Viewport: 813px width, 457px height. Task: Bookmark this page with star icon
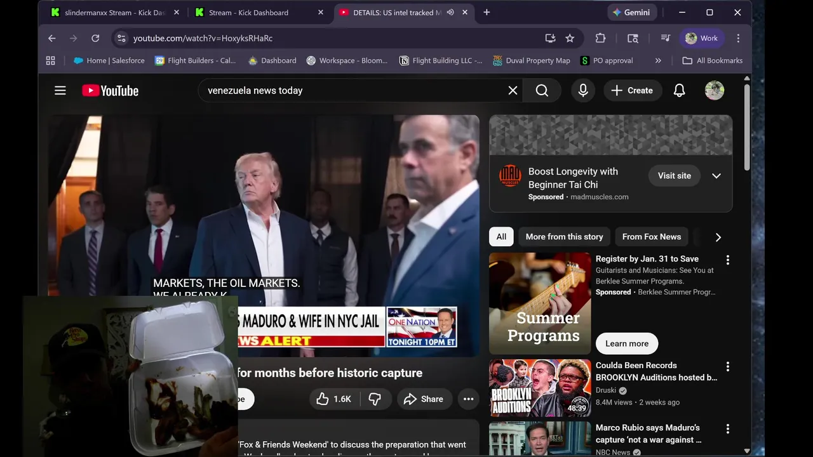570,38
